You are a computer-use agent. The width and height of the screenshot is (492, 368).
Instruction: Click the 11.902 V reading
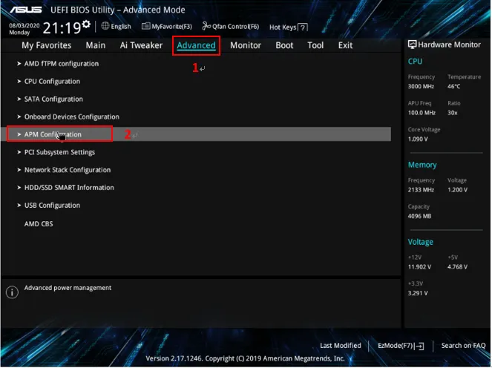click(419, 267)
